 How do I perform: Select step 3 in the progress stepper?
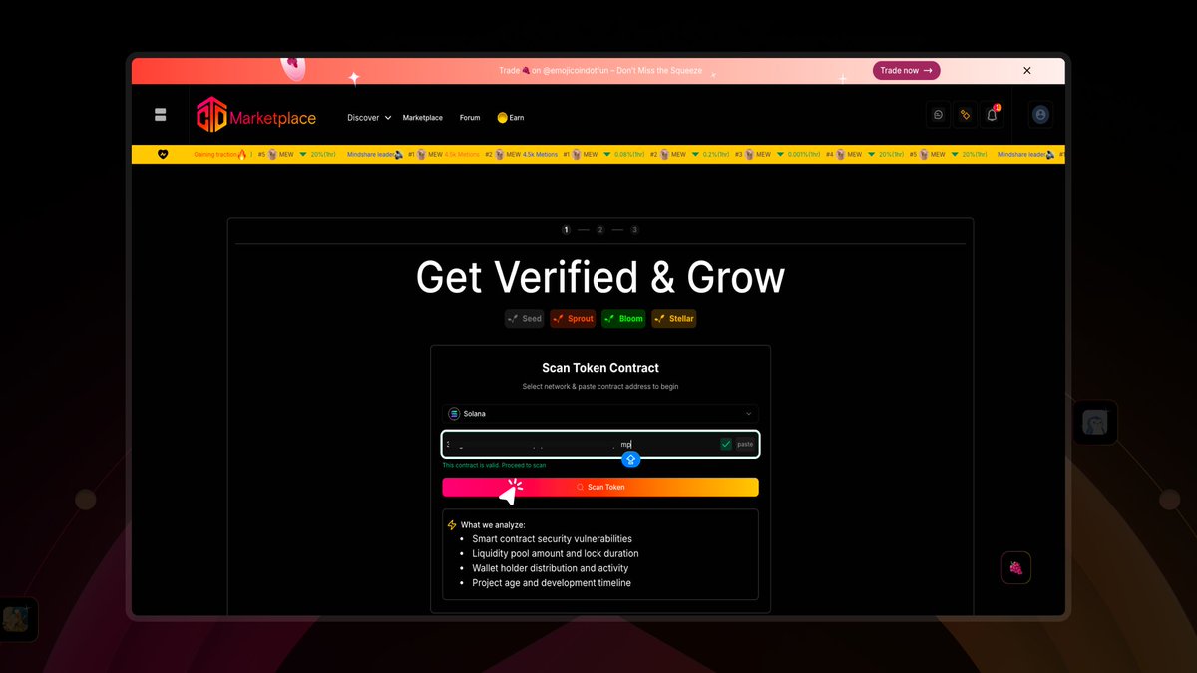pyautogui.click(x=634, y=230)
